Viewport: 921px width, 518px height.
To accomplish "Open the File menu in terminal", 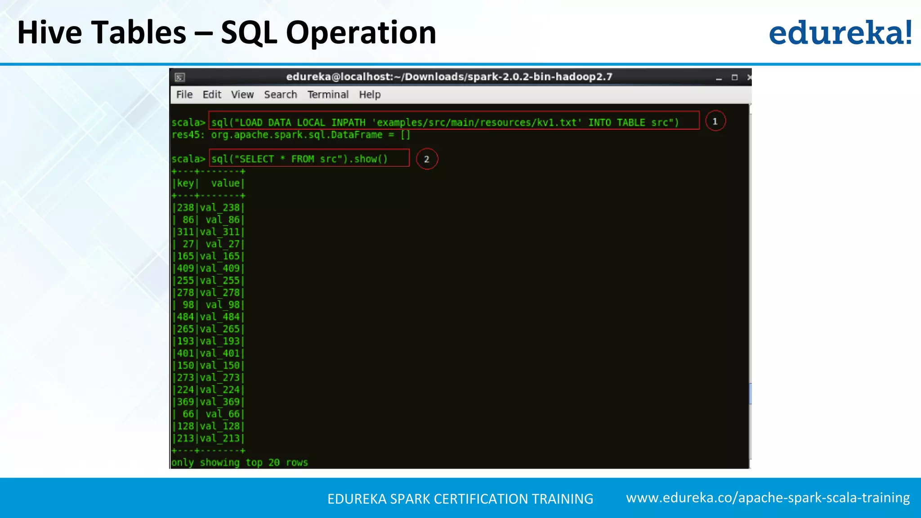I will click(x=184, y=94).
